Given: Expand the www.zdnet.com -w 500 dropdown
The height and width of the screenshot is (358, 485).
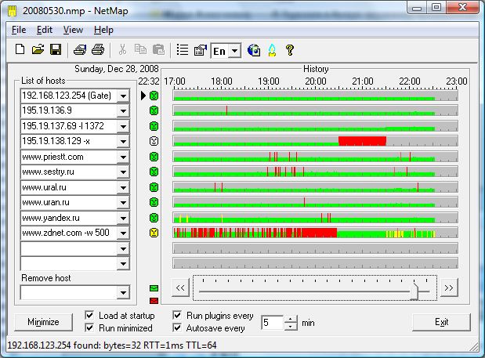Looking at the screenshot, I should point(123,233).
